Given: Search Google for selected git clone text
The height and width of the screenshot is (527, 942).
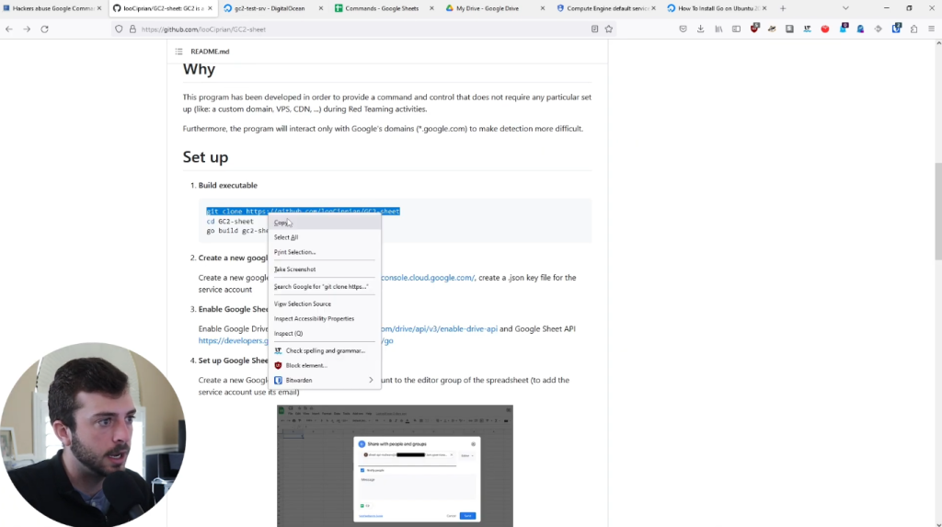Looking at the screenshot, I should coord(325,287).
